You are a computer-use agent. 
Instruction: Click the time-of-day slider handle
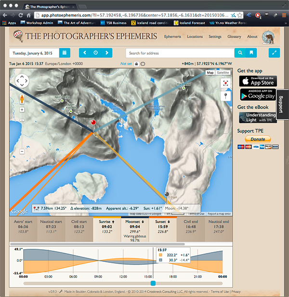point(153,283)
